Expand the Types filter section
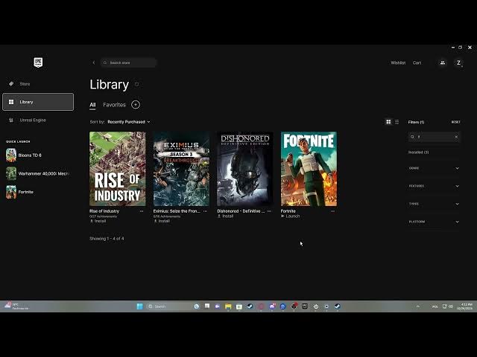 pos(434,204)
